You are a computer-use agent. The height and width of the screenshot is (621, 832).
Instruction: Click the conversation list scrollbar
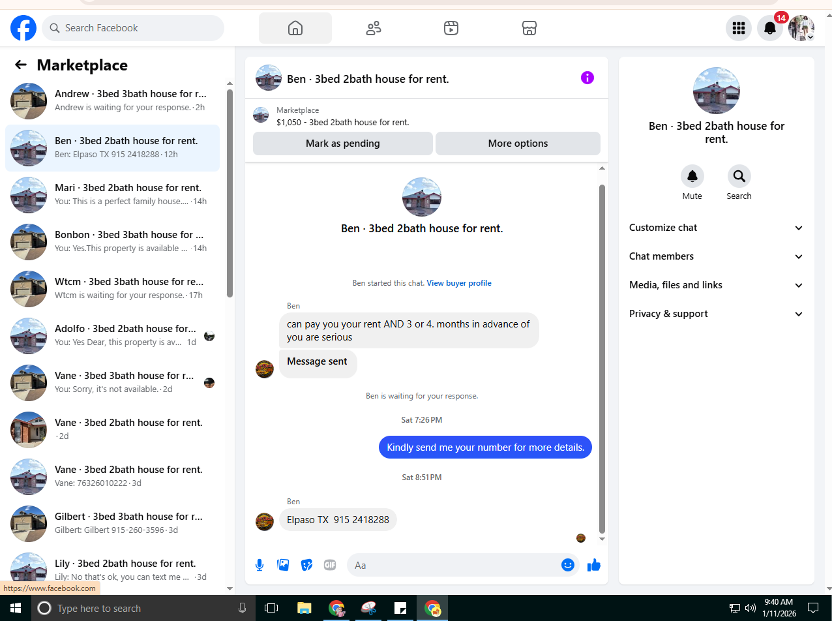click(x=230, y=193)
